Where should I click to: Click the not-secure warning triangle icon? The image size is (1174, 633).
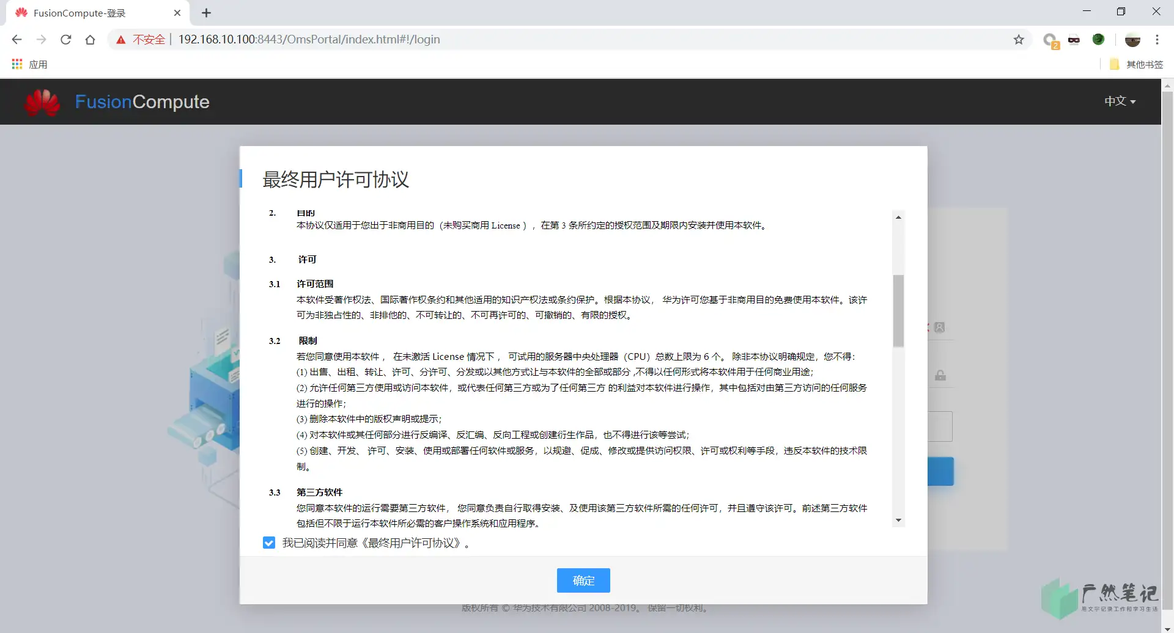tap(121, 40)
